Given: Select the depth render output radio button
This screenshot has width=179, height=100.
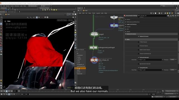Looking at the screenshot, I should coord(76,70).
